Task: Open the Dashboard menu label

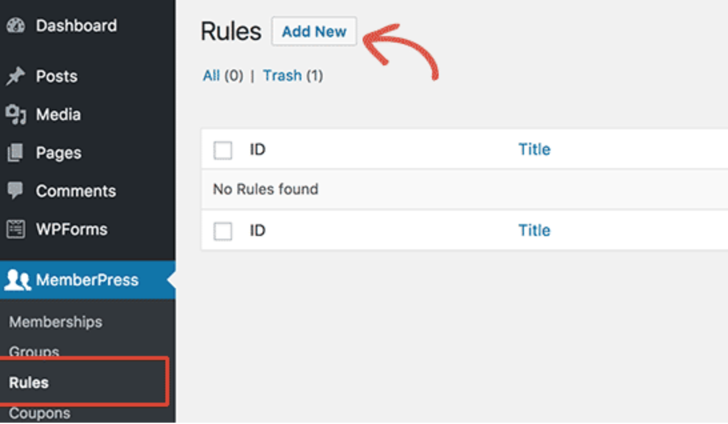Action: (x=76, y=26)
